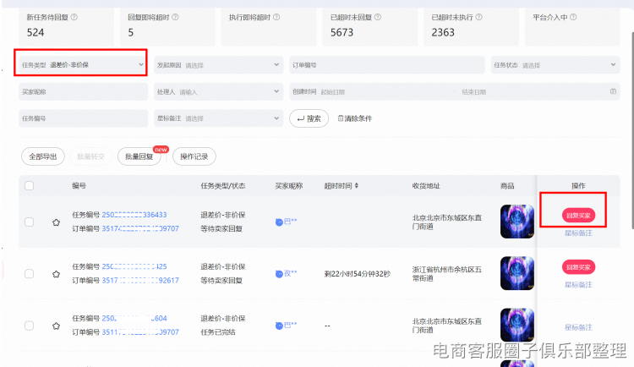634x367 pixels.
Task: Click product thumbnail in 杭州市 row
Action: (x=517, y=273)
